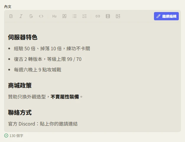Click the bold text 不賣屬性裝備
This screenshot has height=142, width=185.
click(65, 97)
